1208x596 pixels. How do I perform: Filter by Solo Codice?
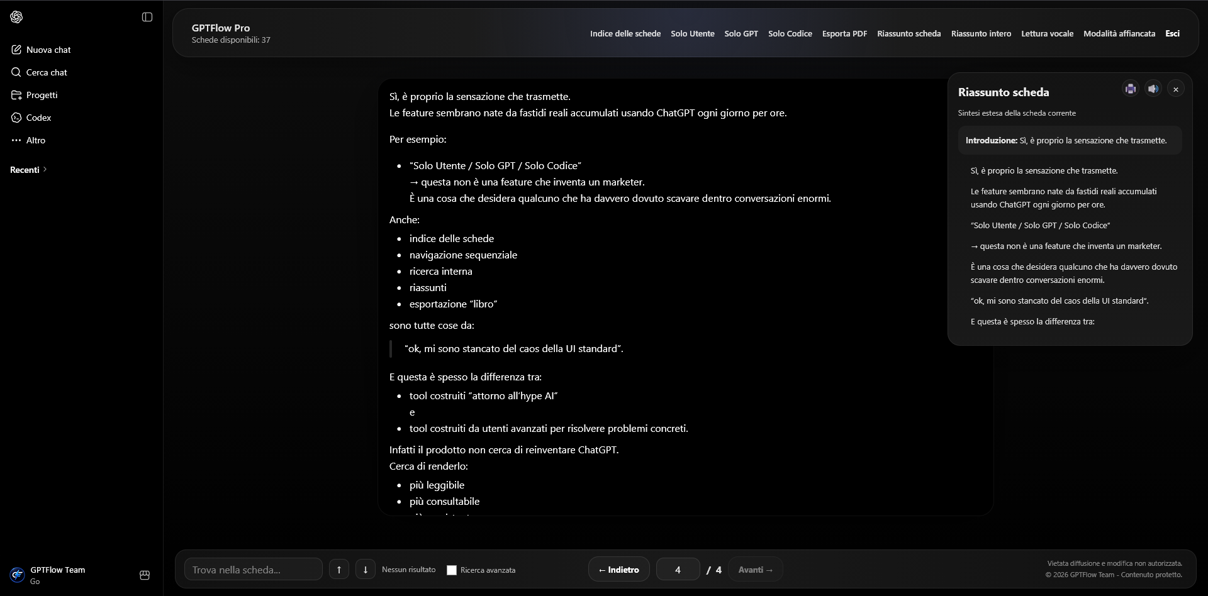pyautogui.click(x=790, y=33)
